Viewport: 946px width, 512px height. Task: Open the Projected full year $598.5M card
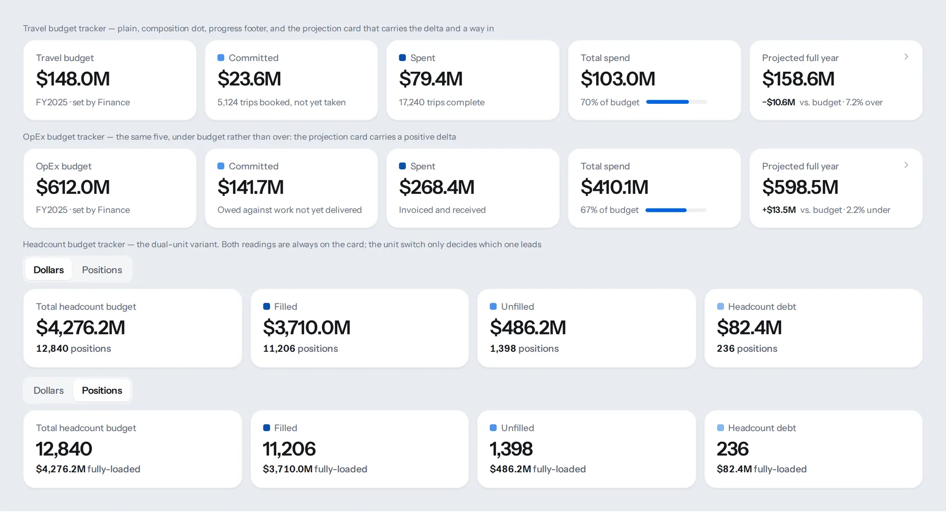pyautogui.click(x=836, y=188)
